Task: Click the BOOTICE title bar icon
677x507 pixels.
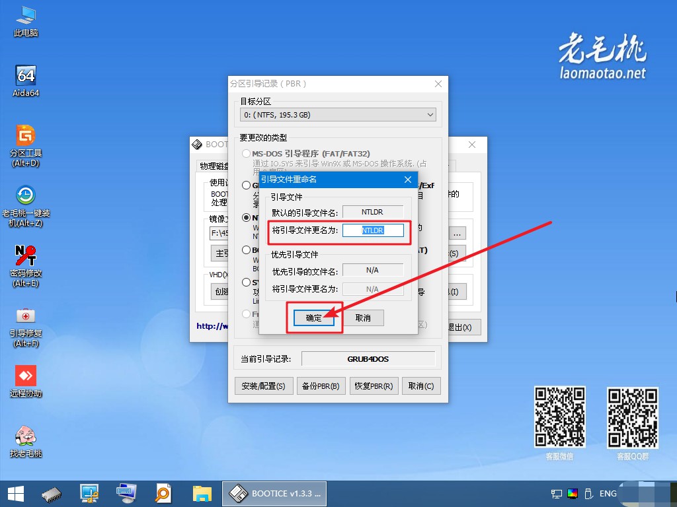Action: 197,145
